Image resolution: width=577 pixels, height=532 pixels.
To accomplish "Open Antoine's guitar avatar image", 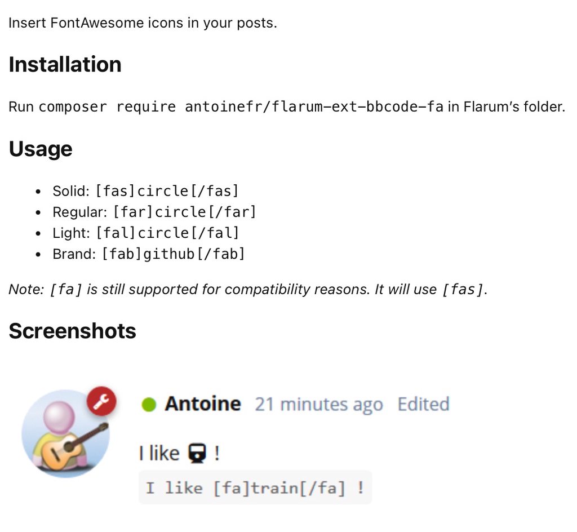I will [63, 435].
